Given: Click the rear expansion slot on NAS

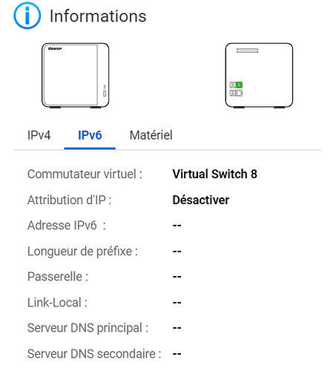Looking at the screenshot, I should click(247, 50).
